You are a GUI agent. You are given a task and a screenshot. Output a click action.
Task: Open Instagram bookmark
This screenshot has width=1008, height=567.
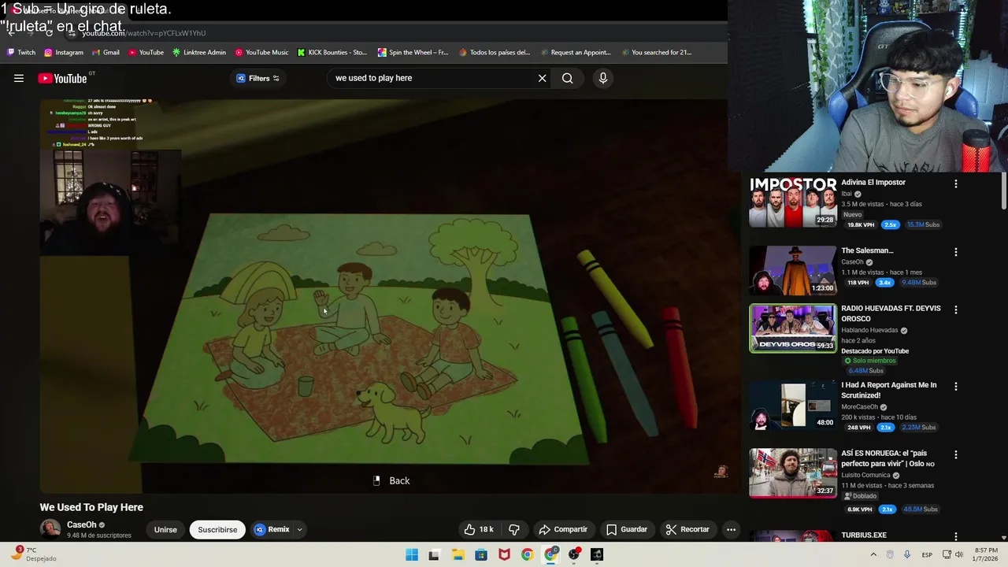pyautogui.click(x=63, y=53)
